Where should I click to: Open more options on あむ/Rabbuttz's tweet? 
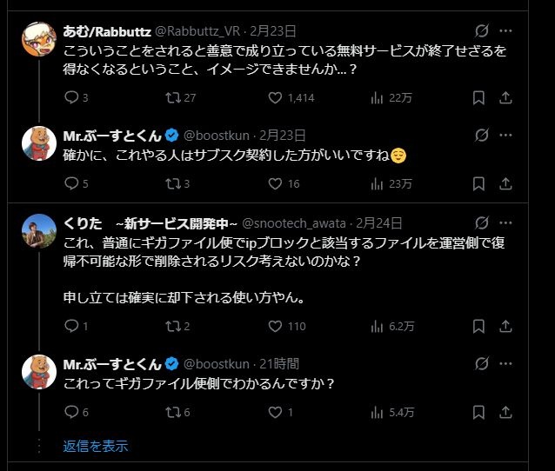pos(506,30)
